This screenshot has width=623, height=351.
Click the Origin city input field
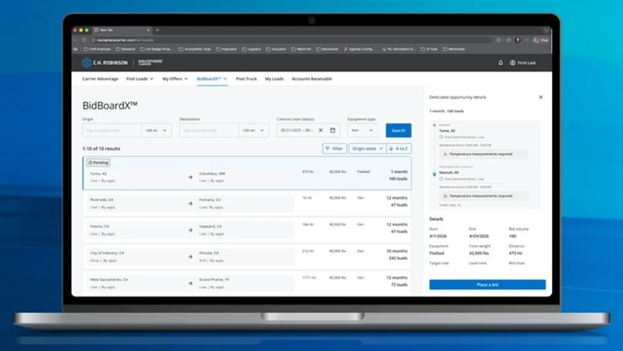[x=112, y=130]
